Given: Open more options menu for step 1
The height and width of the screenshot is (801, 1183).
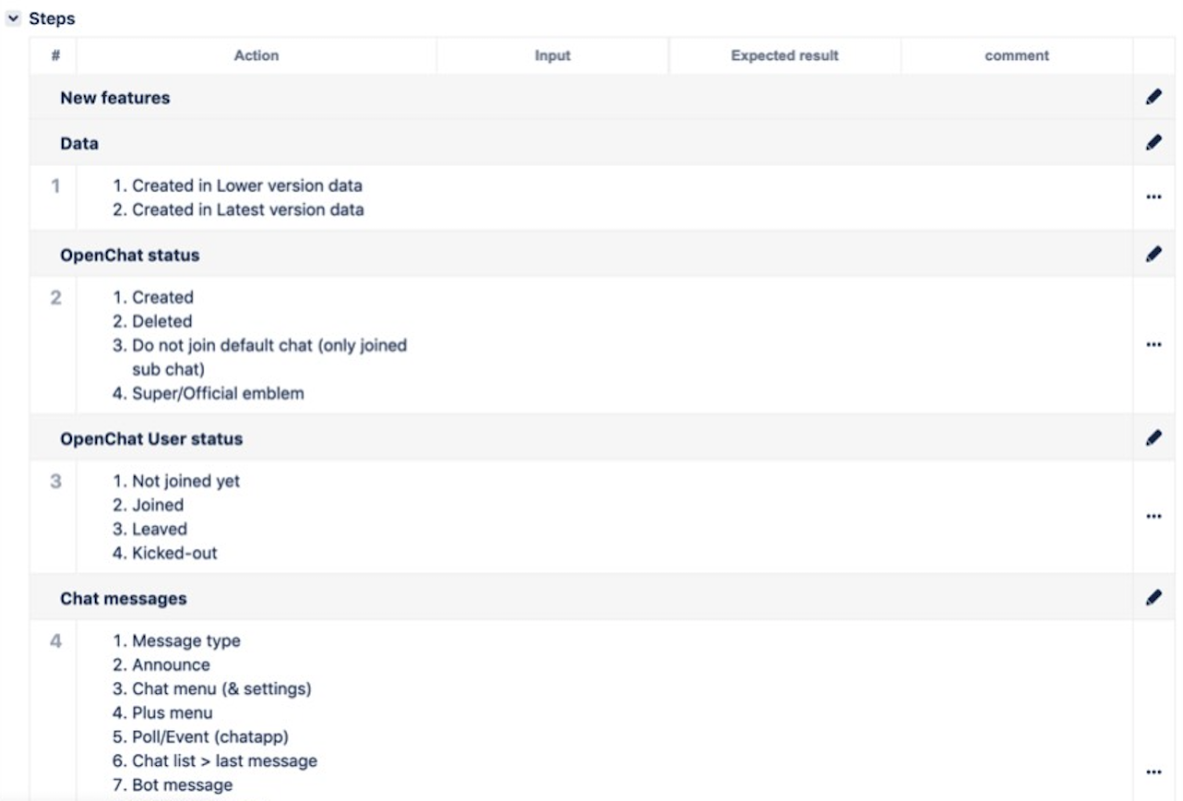Looking at the screenshot, I should tap(1153, 197).
